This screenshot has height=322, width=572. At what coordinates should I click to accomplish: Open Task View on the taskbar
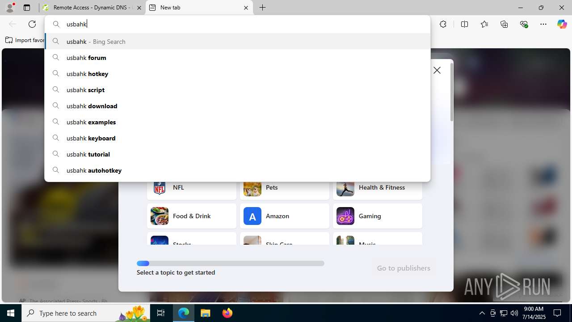click(x=161, y=313)
